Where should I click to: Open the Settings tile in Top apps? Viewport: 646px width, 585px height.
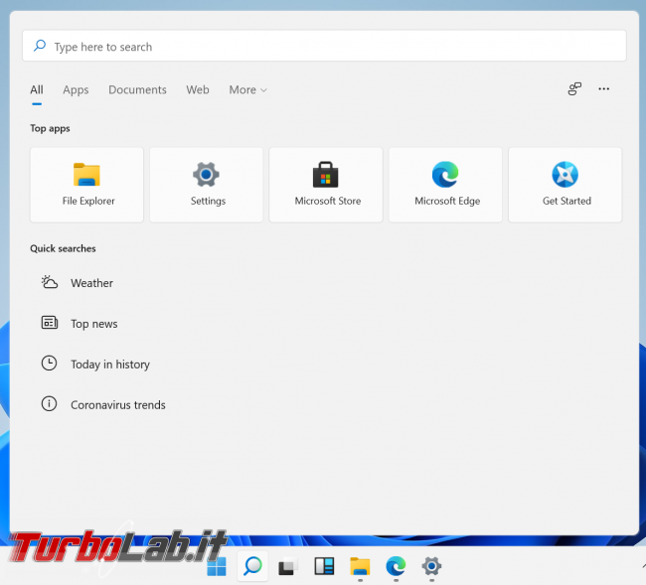tap(207, 185)
